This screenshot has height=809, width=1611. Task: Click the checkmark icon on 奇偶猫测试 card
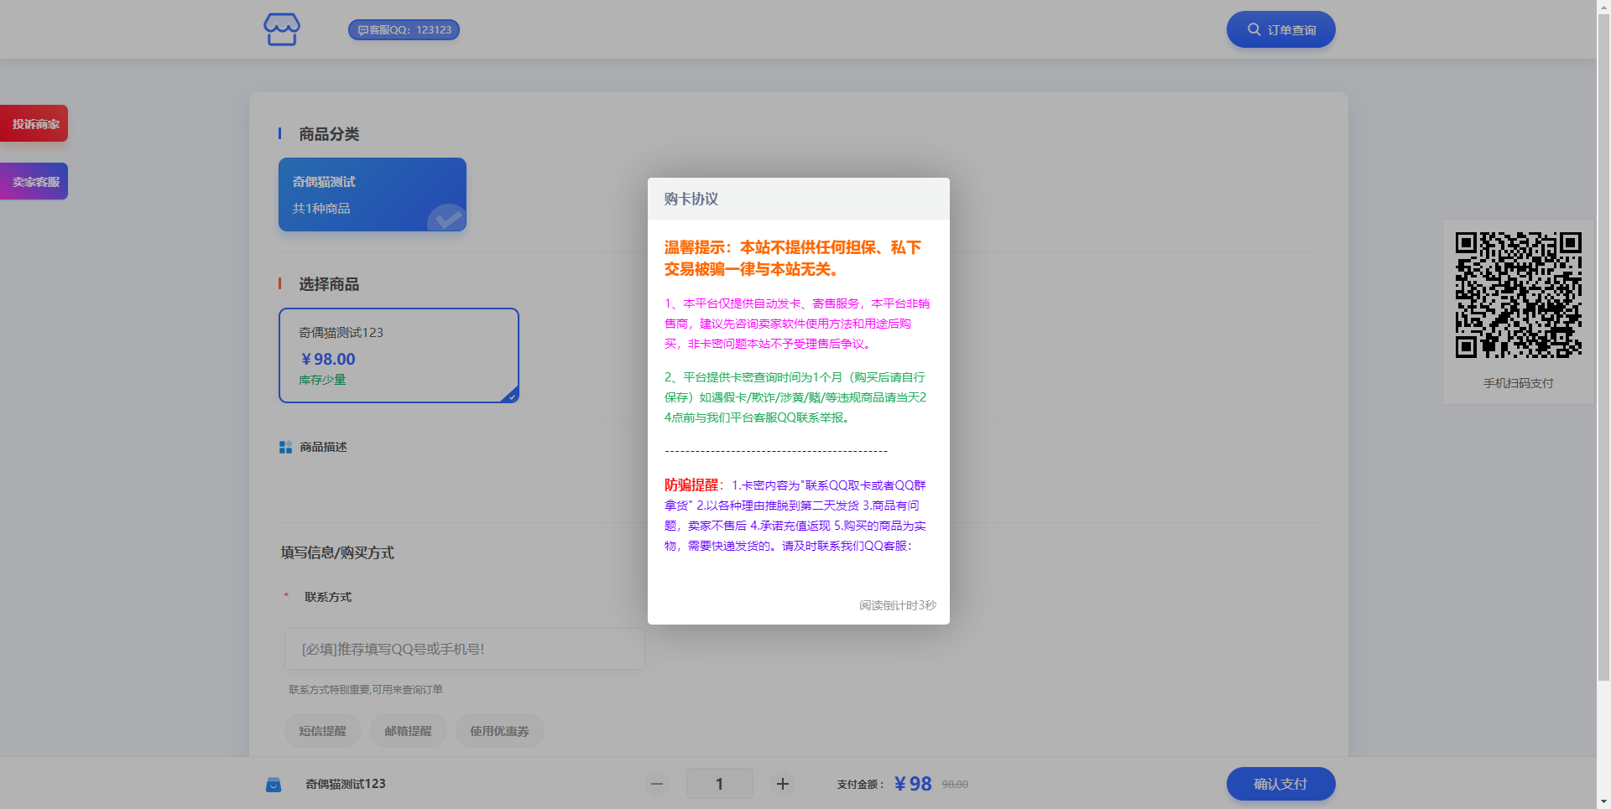coord(448,219)
